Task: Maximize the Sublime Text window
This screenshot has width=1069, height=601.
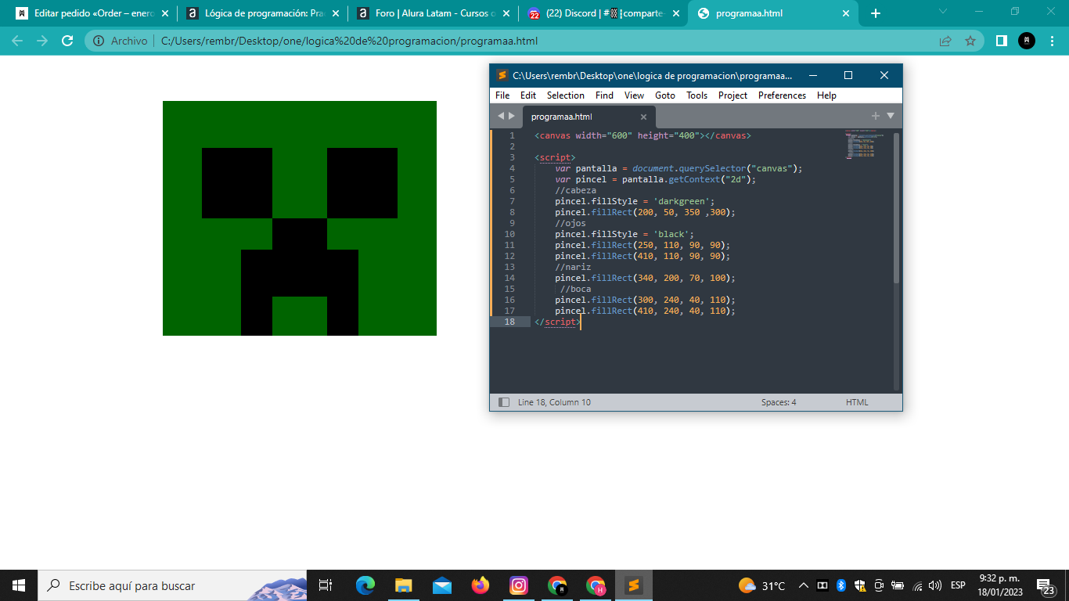Action: point(848,75)
